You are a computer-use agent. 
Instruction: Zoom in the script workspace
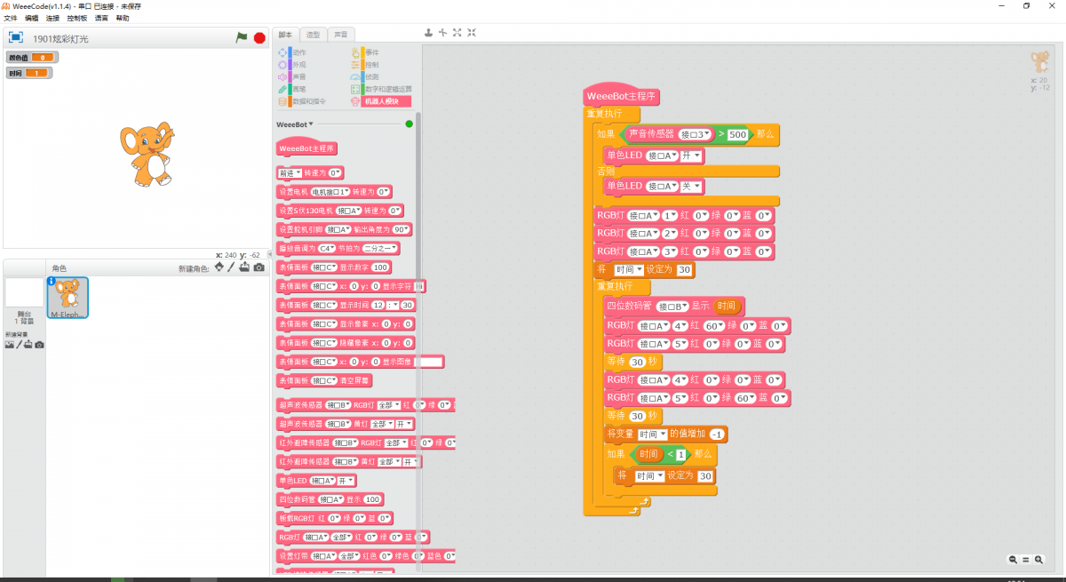pos(1039,560)
